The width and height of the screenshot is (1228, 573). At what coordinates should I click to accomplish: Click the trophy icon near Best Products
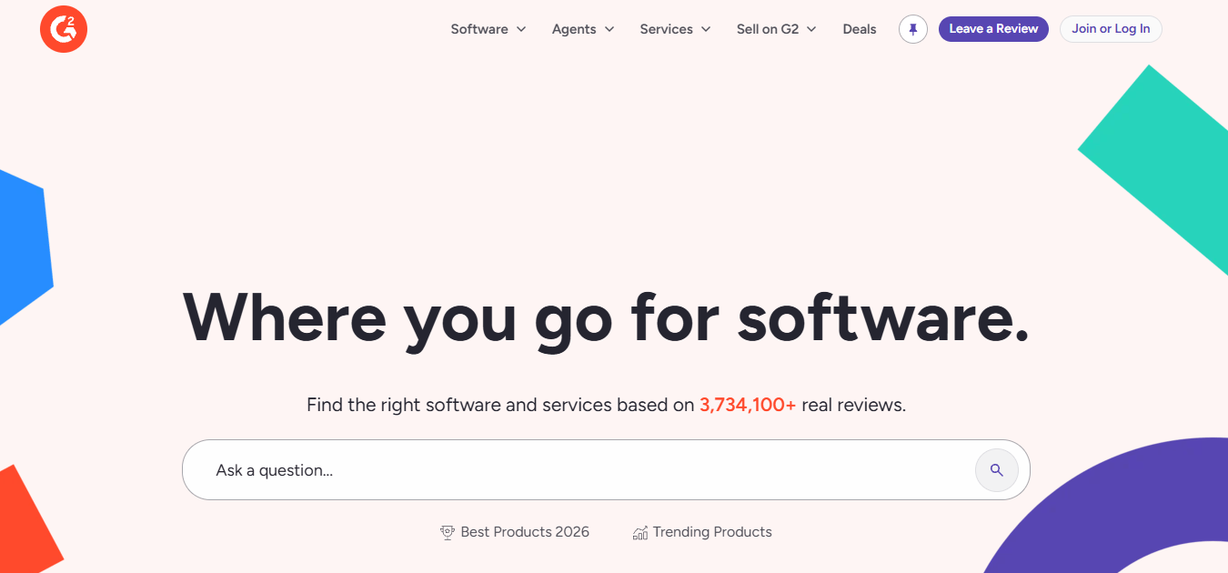click(447, 532)
